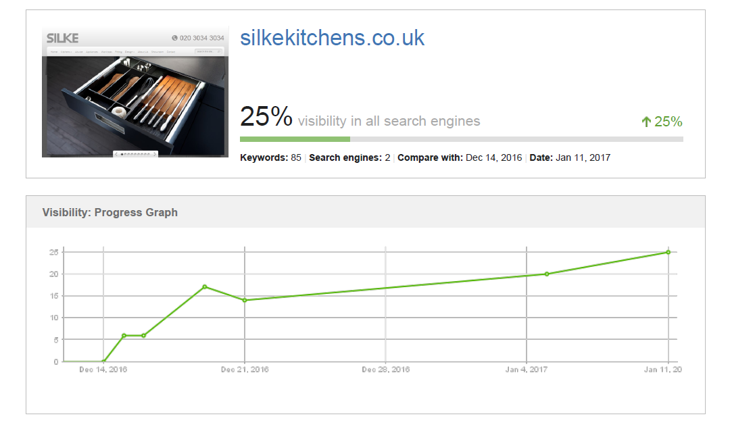The image size is (730, 423).
Task: Open the silkekitchens.co.uk site link
Action: click(332, 38)
